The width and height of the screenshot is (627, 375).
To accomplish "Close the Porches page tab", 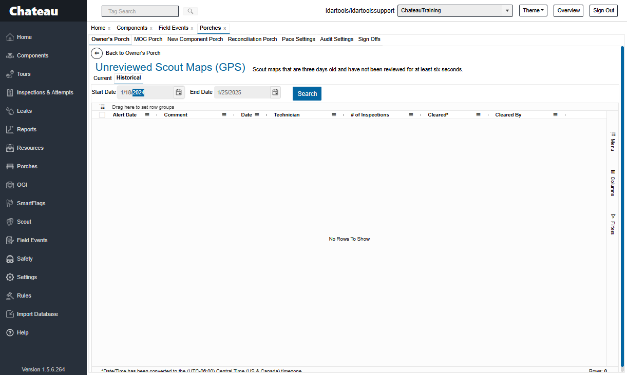I will [x=225, y=28].
